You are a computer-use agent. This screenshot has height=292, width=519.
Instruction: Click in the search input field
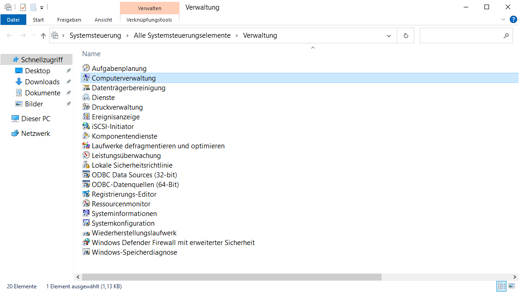(x=460, y=36)
